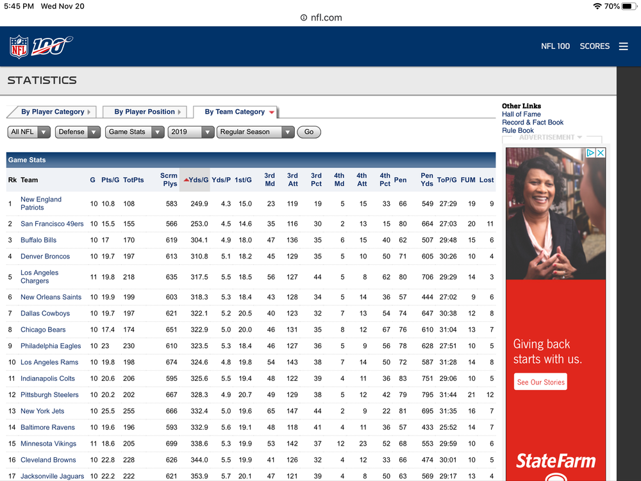
Task: Click the Go button
Action: pyautogui.click(x=309, y=131)
